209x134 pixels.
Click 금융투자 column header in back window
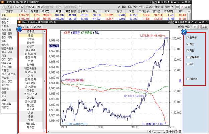(x=83, y=11)
